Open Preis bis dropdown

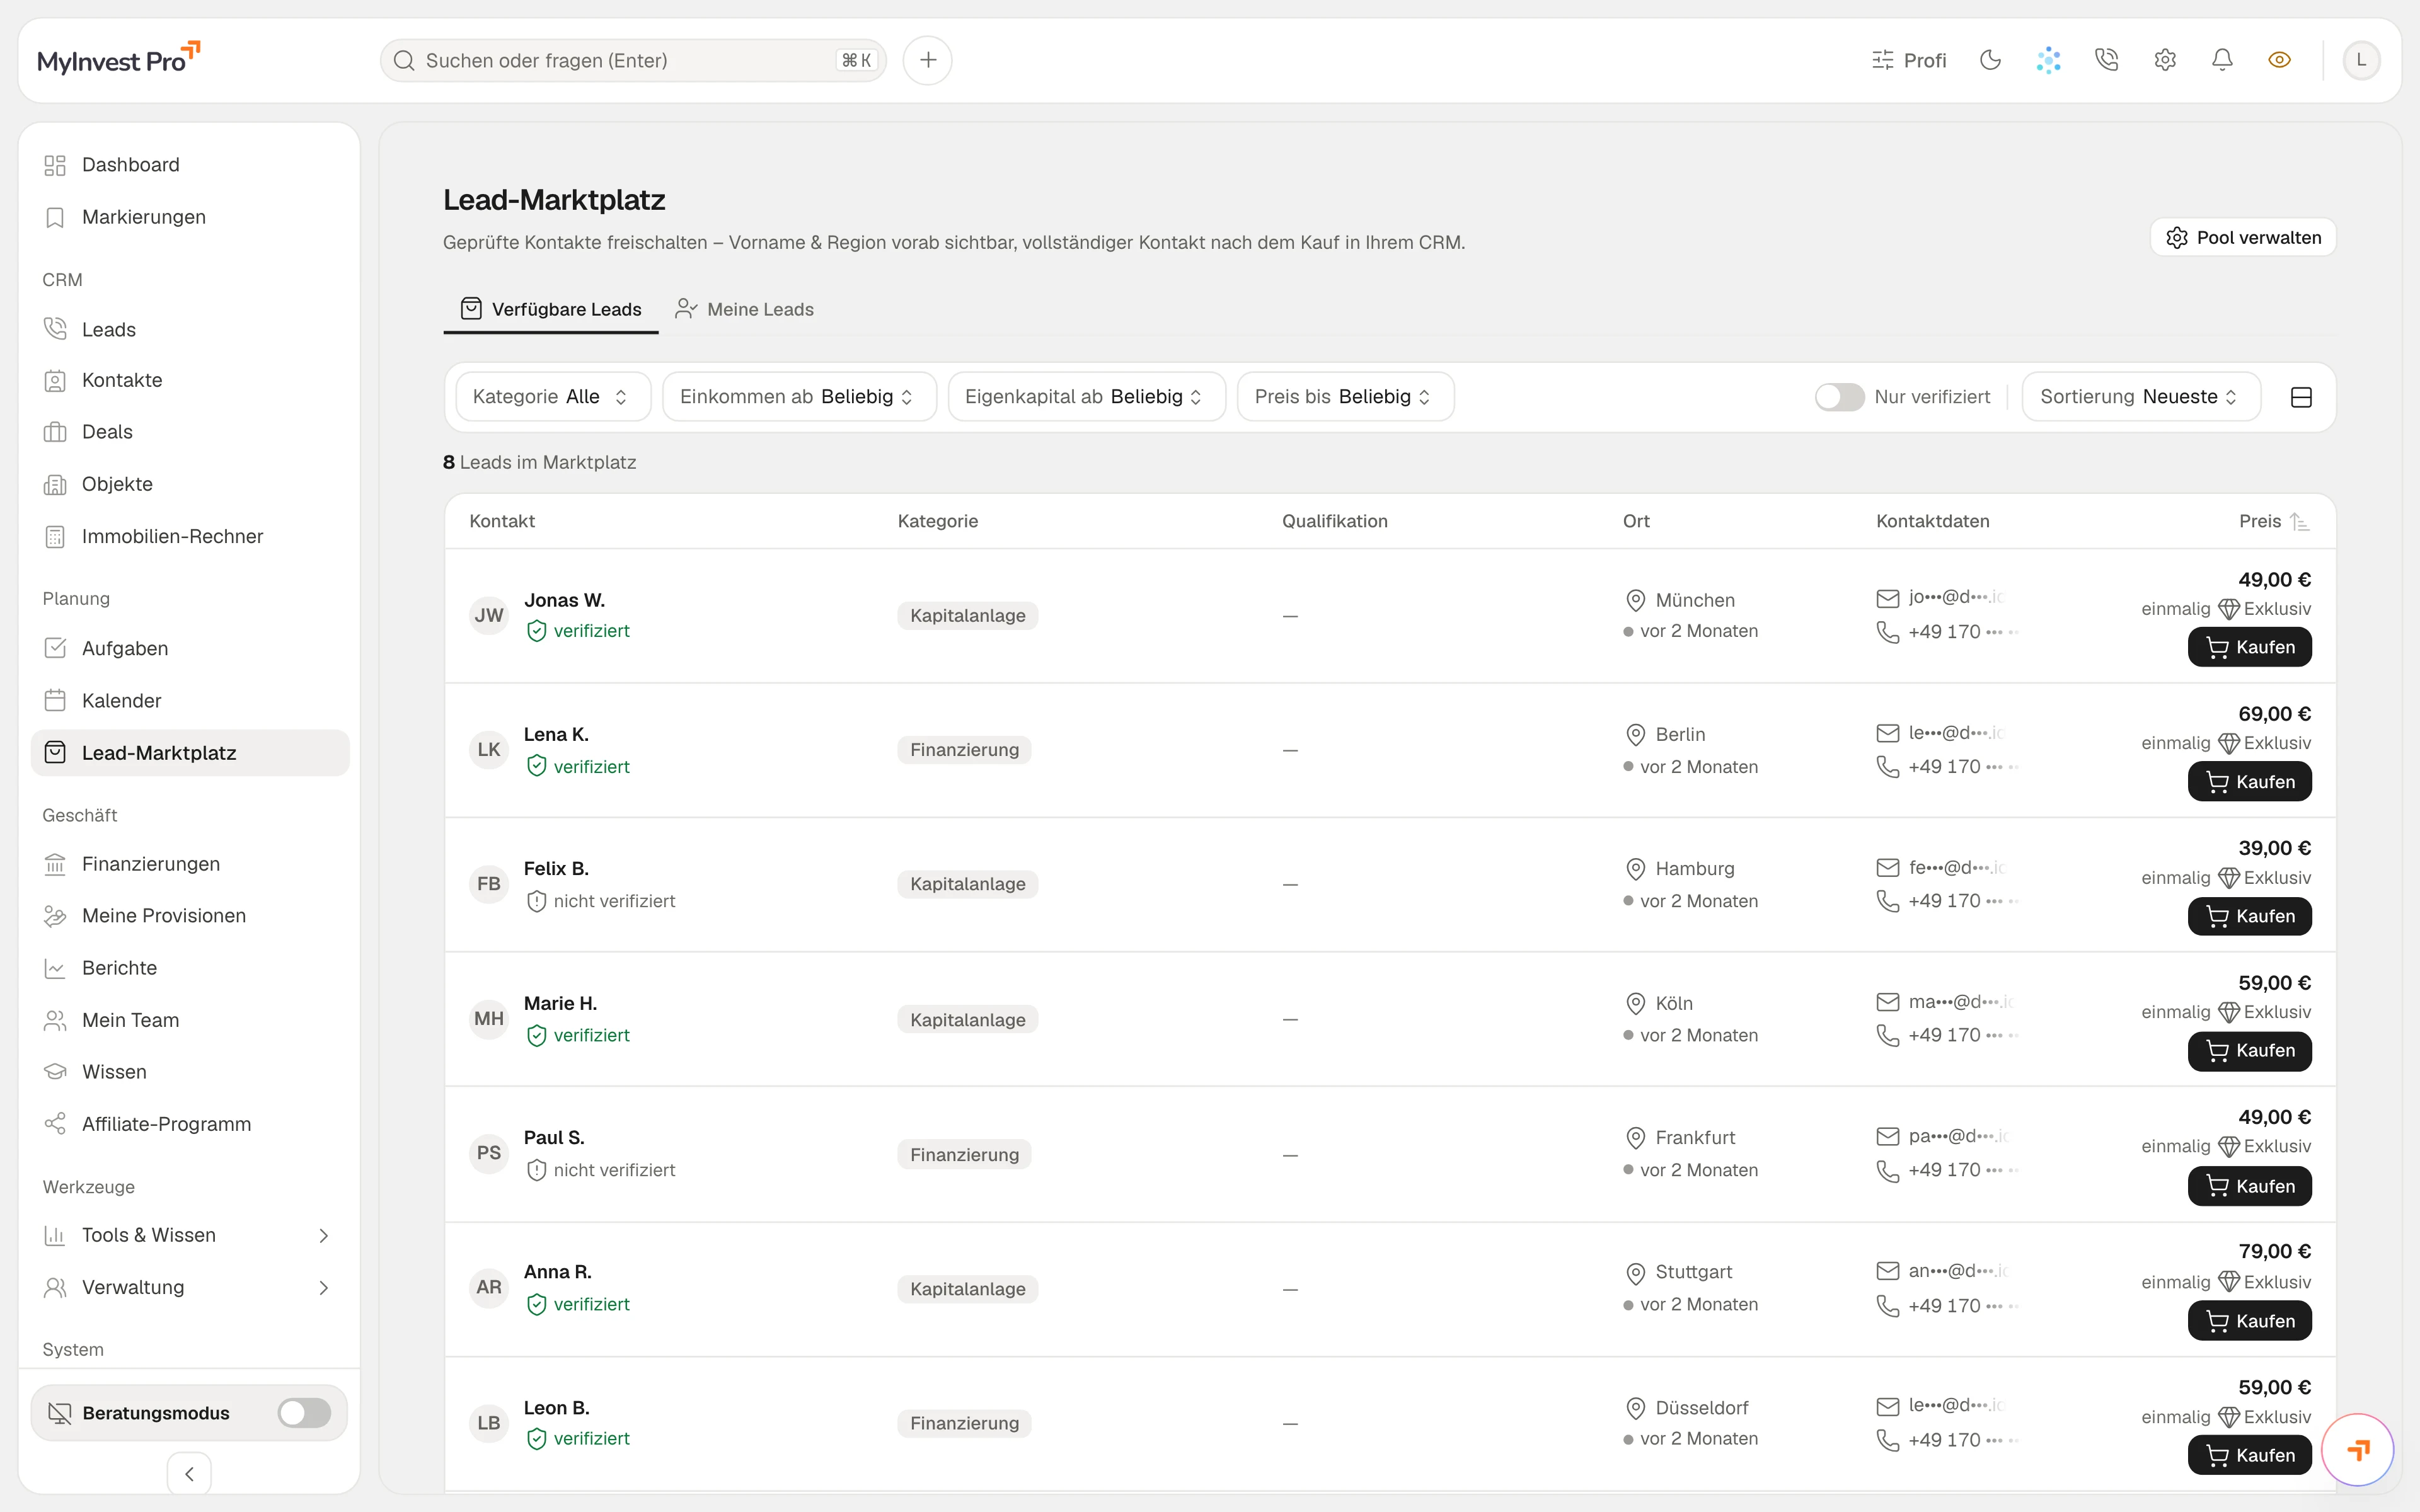pyautogui.click(x=1345, y=397)
